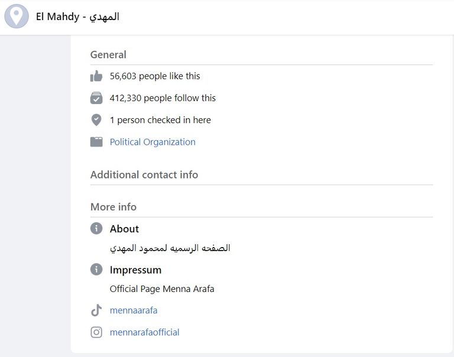Click the TikTok logo icon
Viewport: 454px width, 357px height.
coord(96,310)
